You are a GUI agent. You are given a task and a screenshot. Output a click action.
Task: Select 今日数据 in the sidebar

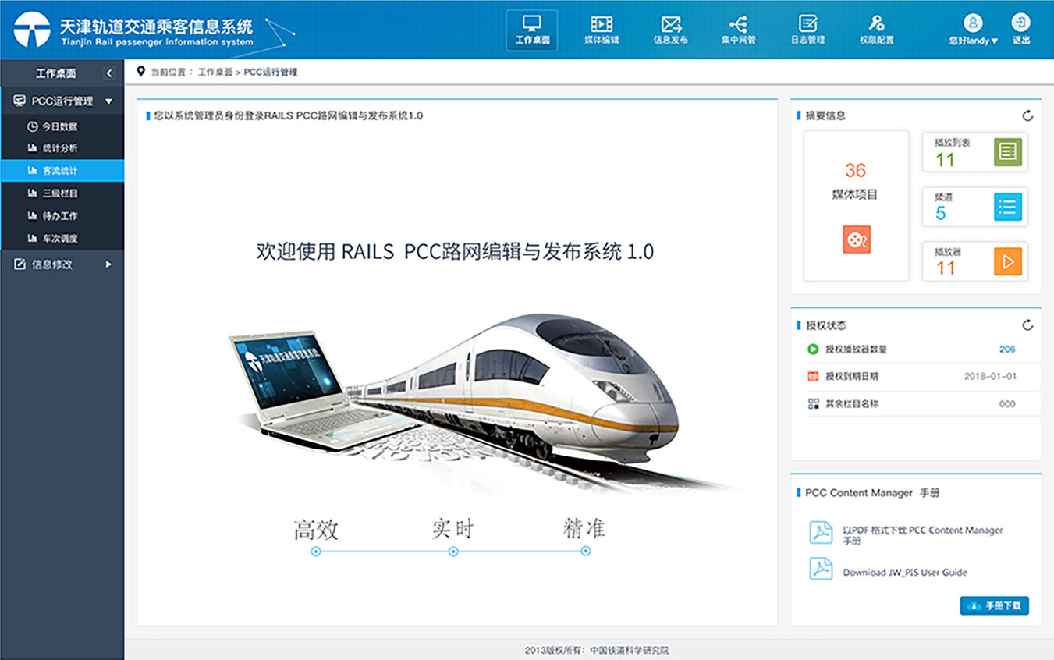click(62, 126)
